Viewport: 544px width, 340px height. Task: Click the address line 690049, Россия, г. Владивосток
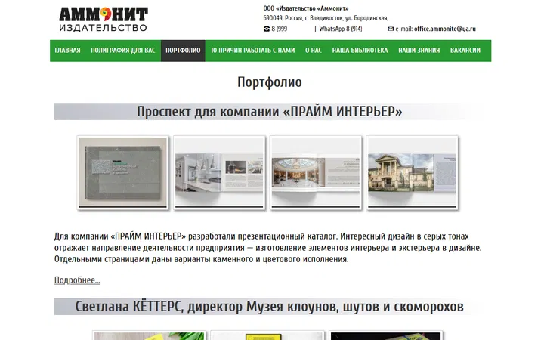coord(326,18)
